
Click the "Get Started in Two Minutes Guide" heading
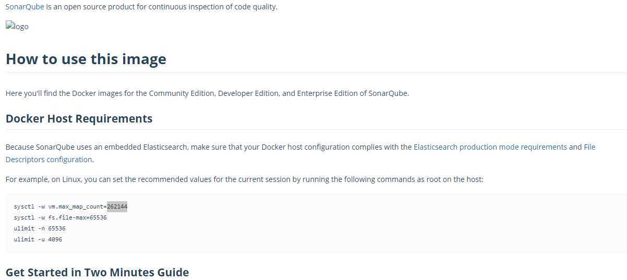tap(97, 272)
